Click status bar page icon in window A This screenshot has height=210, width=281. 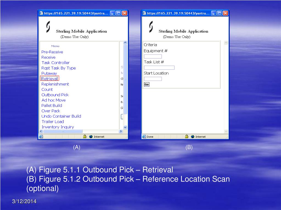tap(41, 137)
